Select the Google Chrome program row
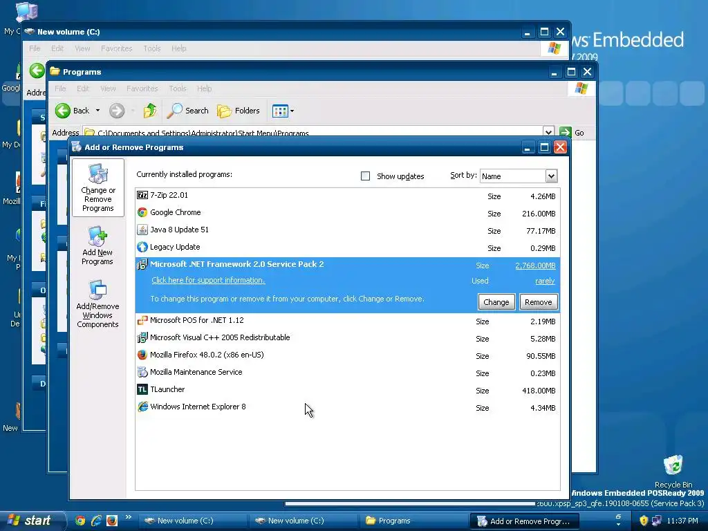The image size is (708, 531). pos(347,213)
